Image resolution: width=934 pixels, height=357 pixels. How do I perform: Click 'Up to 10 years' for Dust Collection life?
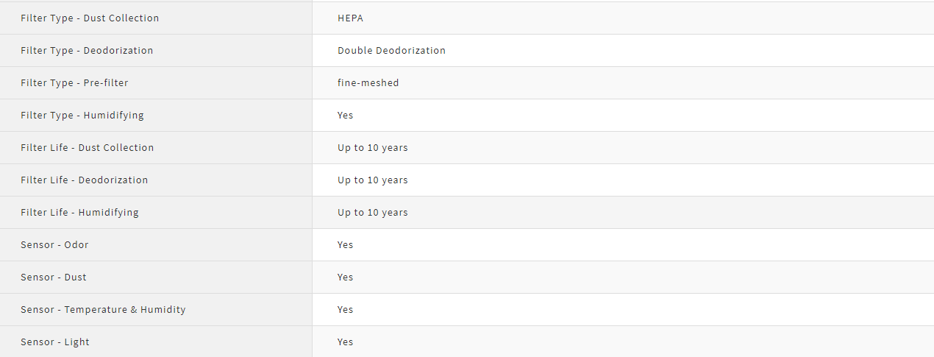tap(373, 148)
